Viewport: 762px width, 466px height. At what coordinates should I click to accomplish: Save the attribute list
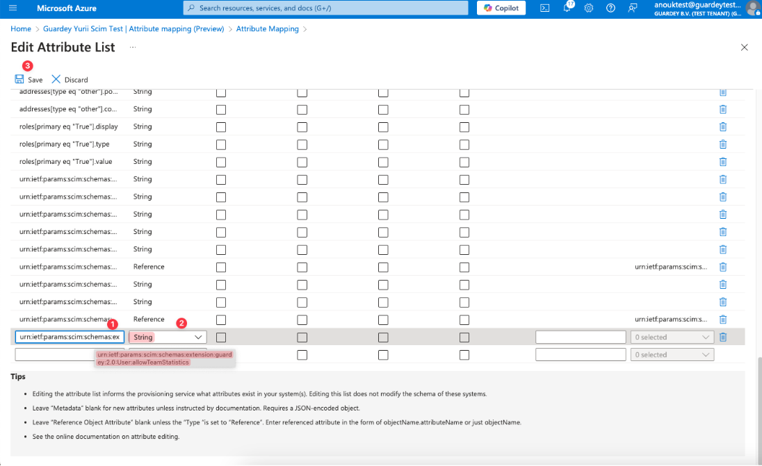[x=29, y=80]
